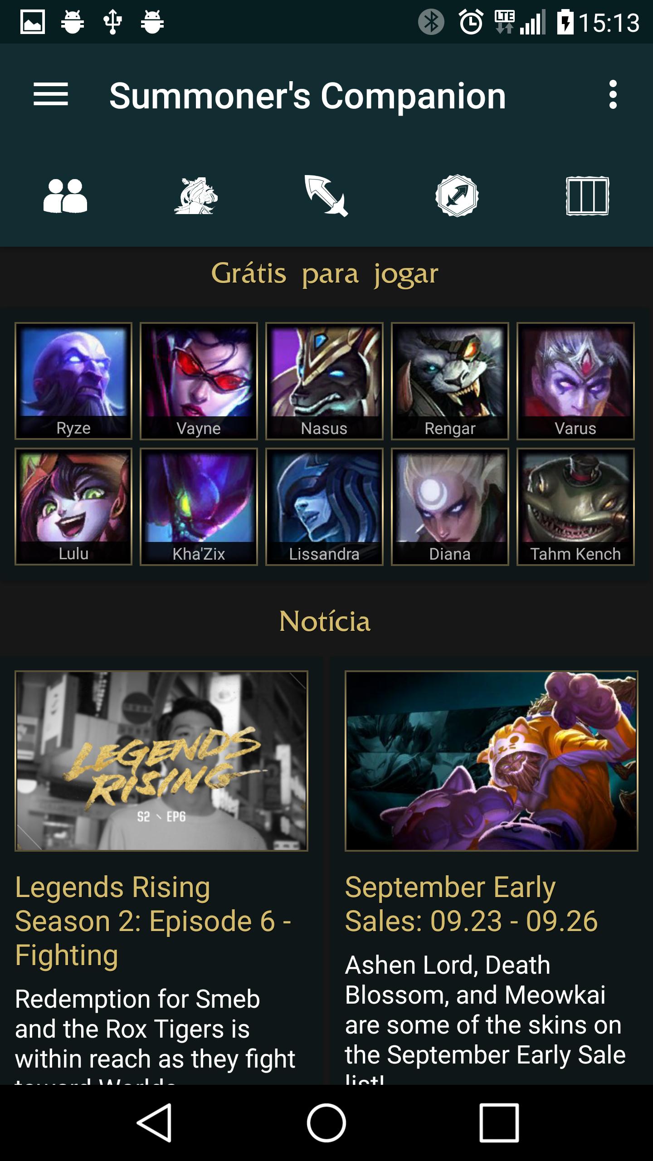Select the Vayne champion portrait
Image resolution: width=653 pixels, height=1161 pixels.
click(x=199, y=381)
